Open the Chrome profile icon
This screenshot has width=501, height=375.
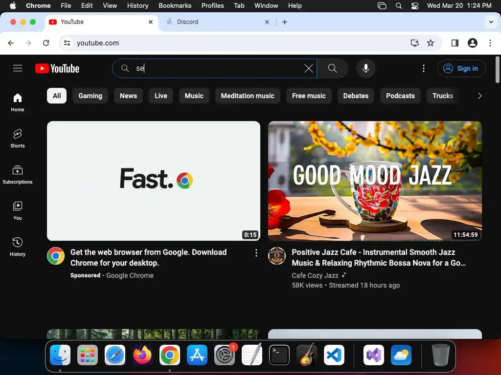point(472,43)
